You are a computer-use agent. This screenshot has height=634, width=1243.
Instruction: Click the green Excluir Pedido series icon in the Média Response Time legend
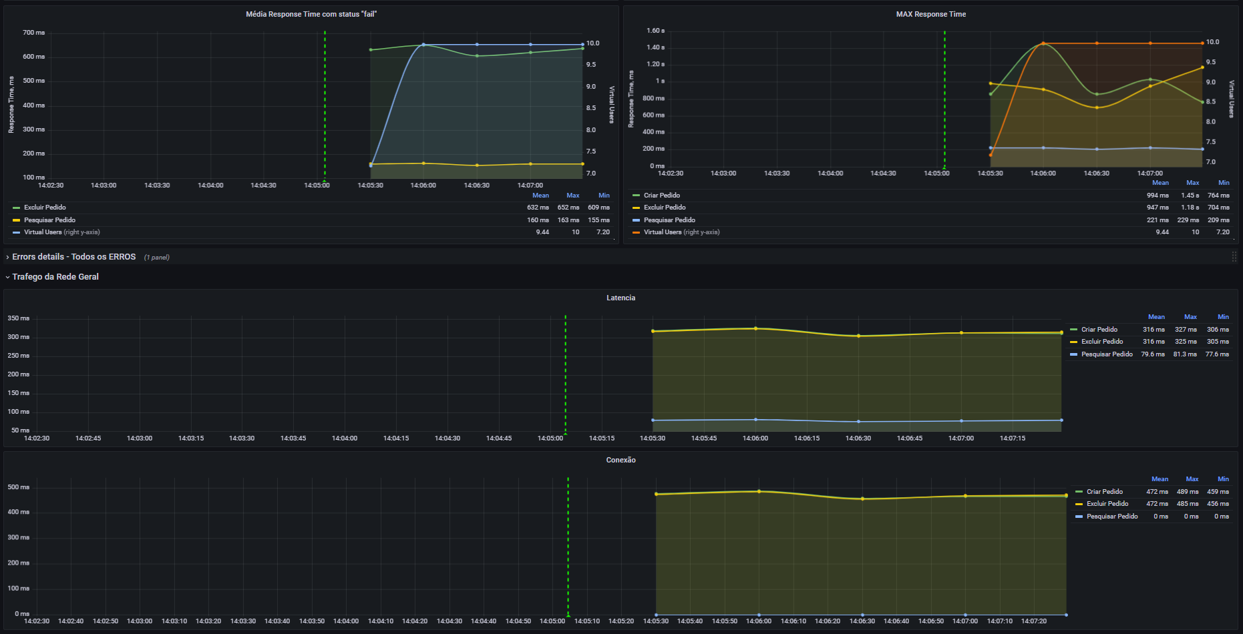pos(16,208)
